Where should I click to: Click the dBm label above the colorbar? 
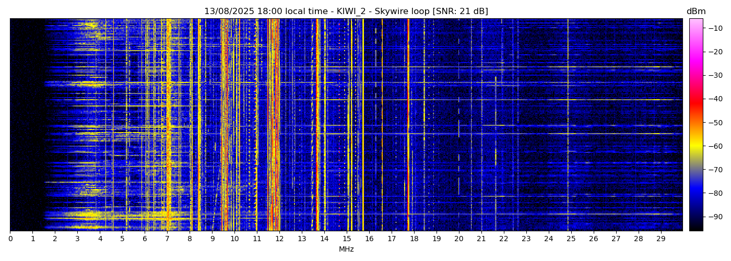click(695, 11)
